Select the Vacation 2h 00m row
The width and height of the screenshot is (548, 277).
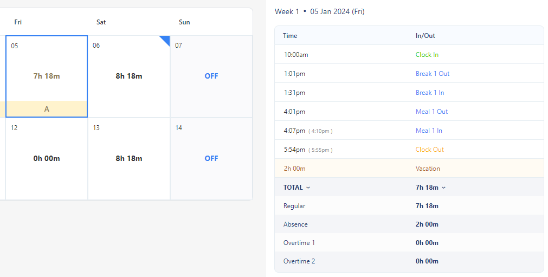tap(409, 169)
